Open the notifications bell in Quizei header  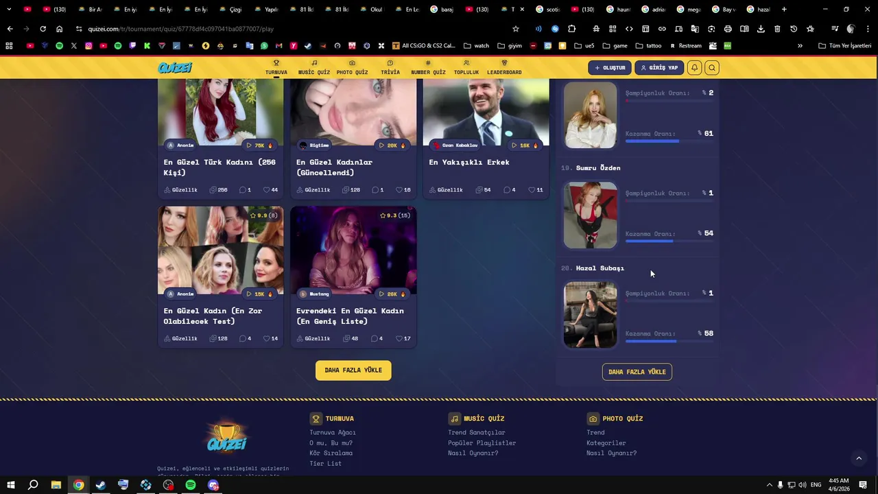695,68
